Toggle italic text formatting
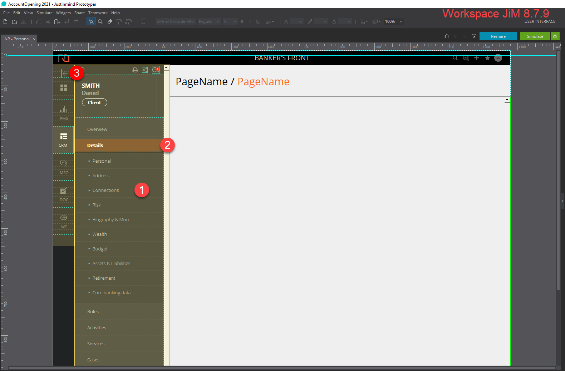The image size is (565, 371). [250, 22]
